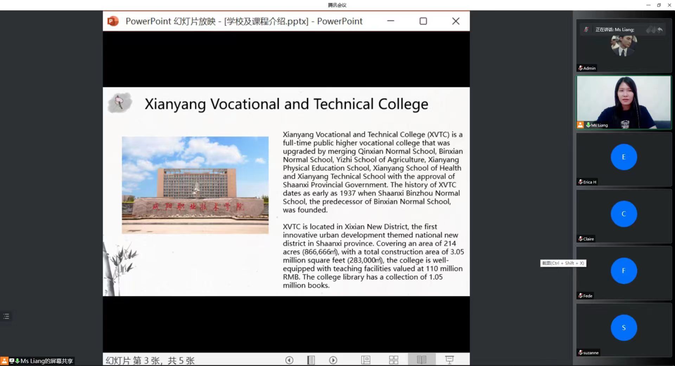Viewport: 675px width, 366px height.
Task: Click the reply arrow in speaking banner
Action: [660, 30]
